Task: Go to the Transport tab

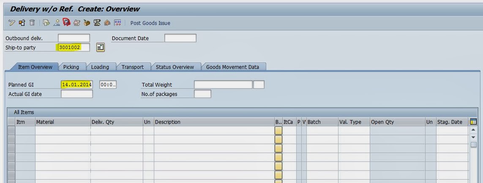Action: click(132, 67)
